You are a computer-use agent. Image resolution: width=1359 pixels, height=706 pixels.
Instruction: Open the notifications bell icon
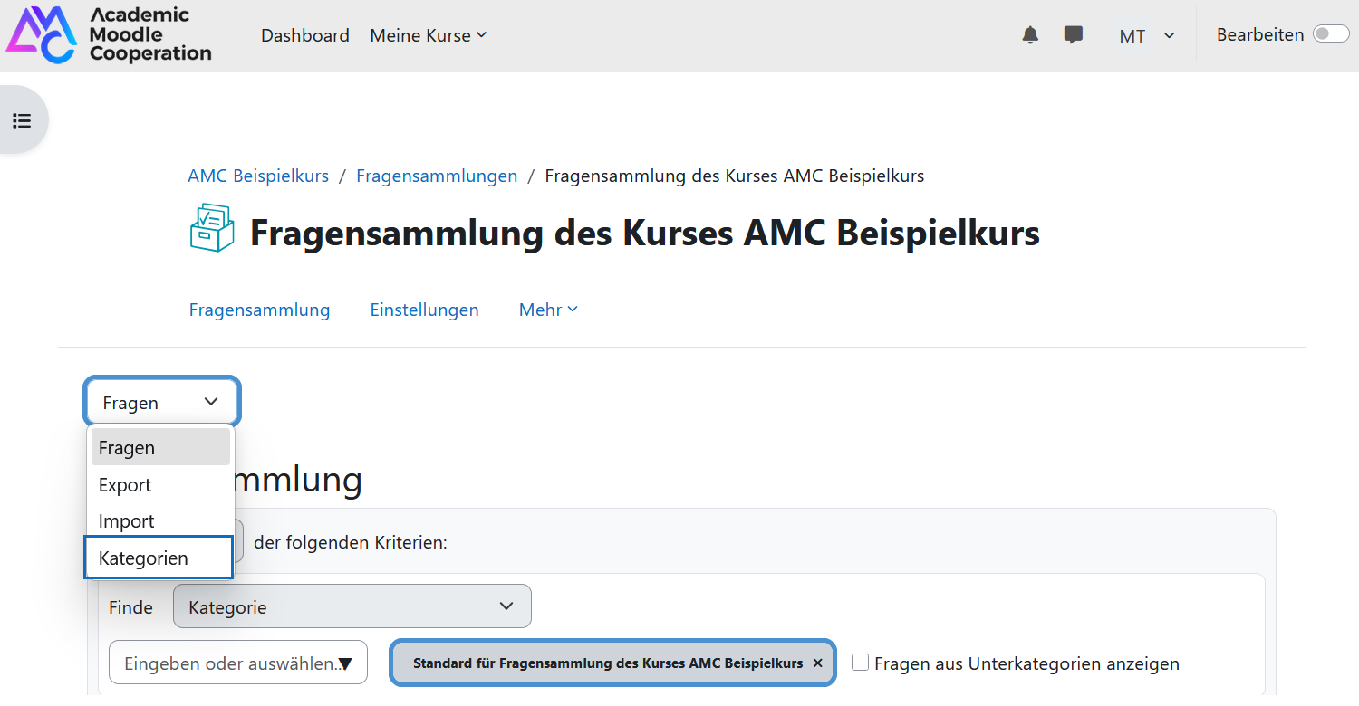click(1030, 35)
